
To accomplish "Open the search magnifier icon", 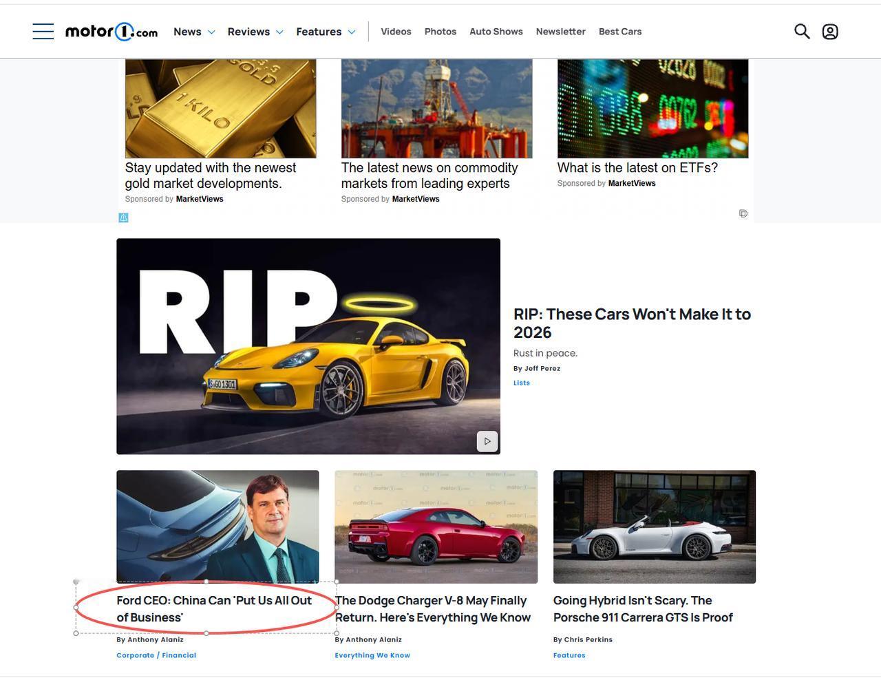I will tap(802, 31).
